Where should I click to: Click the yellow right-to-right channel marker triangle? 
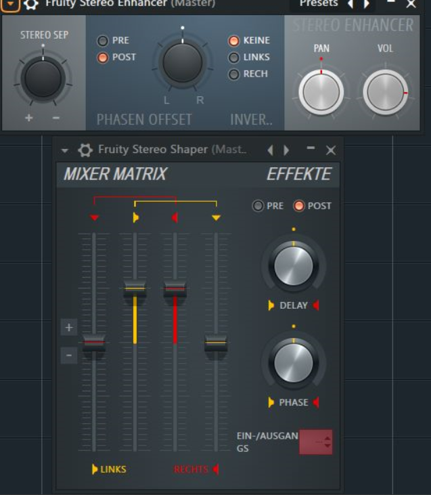(x=216, y=217)
